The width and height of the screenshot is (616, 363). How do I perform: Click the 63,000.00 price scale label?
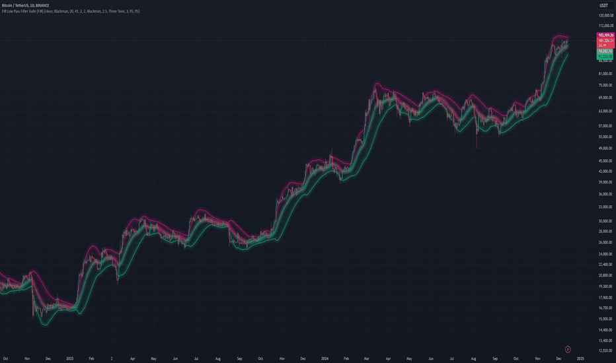pos(606,112)
